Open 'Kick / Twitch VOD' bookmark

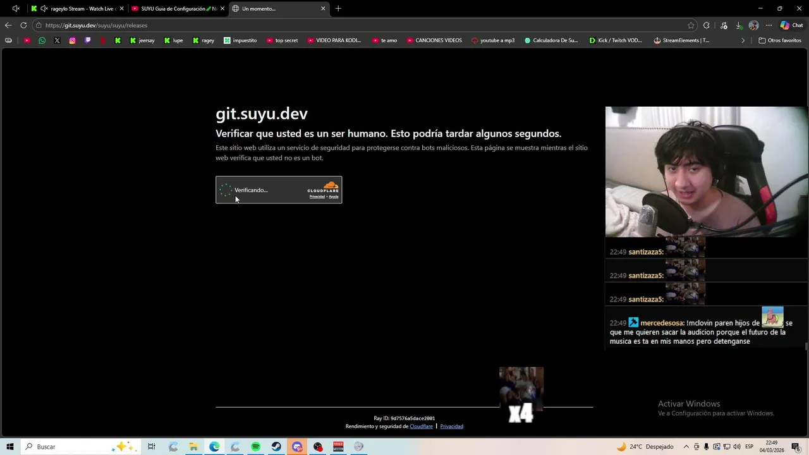616,40
